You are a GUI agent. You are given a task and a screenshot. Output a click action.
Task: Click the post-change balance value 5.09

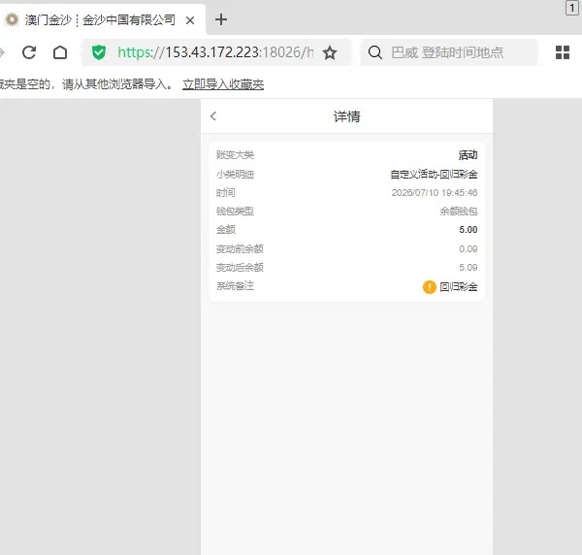[469, 267]
